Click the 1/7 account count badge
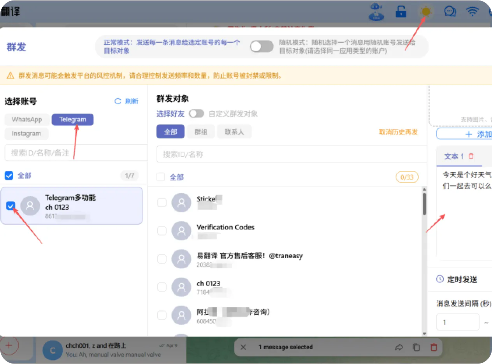 (x=129, y=176)
